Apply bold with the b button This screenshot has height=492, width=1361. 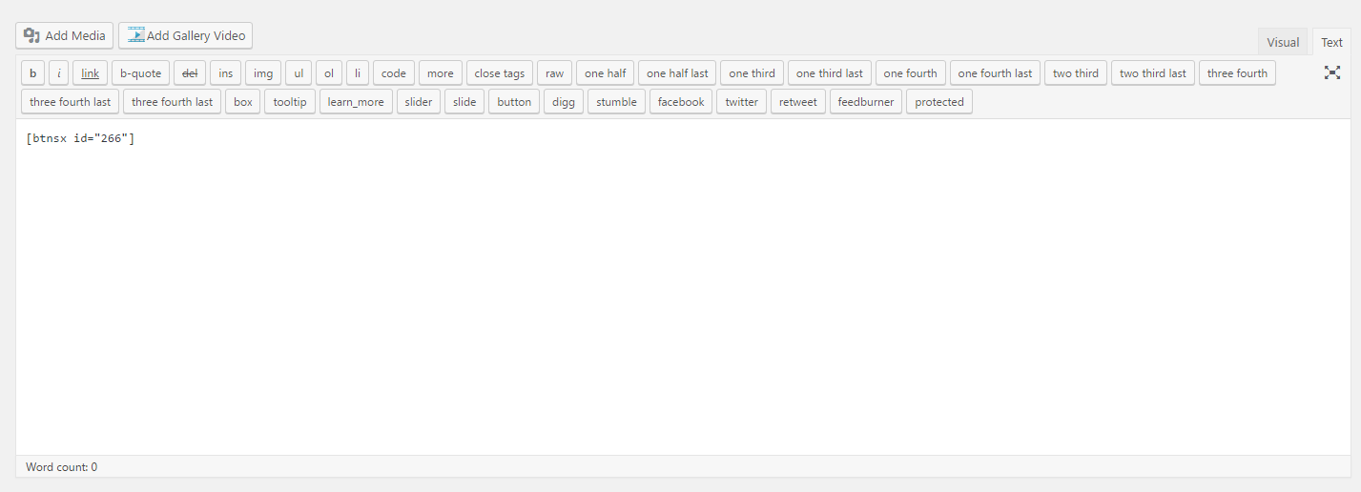click(33, 73)
